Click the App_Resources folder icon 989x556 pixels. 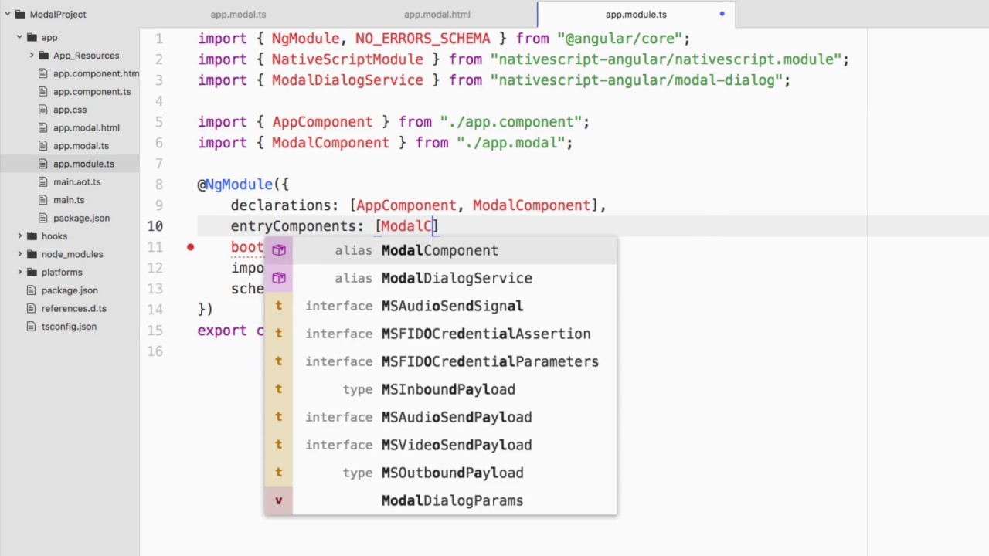[x=44, y=56]
